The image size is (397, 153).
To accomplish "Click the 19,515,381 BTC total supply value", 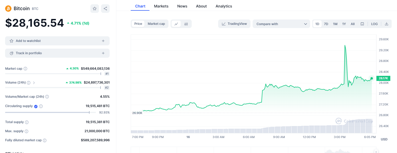I will pos(98,122).
